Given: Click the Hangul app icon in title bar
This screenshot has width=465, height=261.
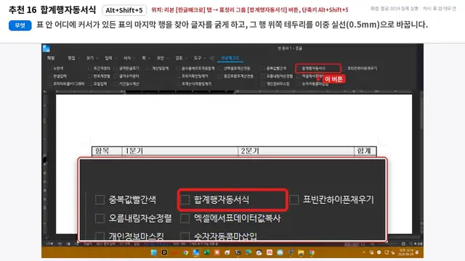Looking at the screenshot, I should tap(46, 49).
